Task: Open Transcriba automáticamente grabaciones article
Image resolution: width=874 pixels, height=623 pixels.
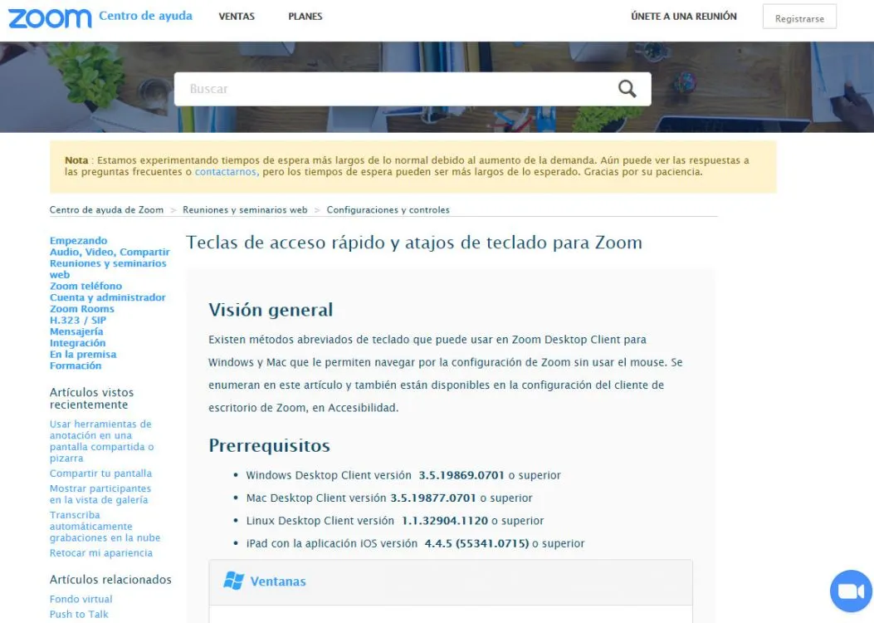Action: 105,526
